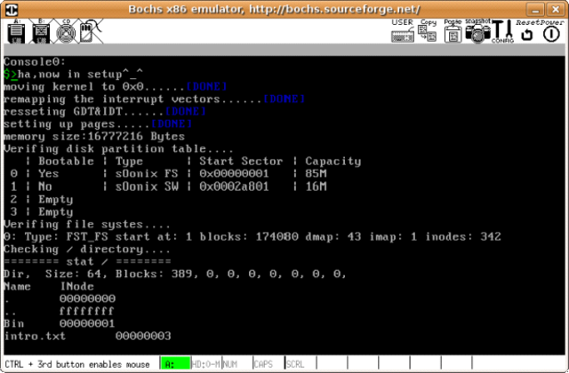This screenshot has height=373, width=569.
Task: Click the DONE marker after 'moving kernel'
Action: click(x=206, y=86)
